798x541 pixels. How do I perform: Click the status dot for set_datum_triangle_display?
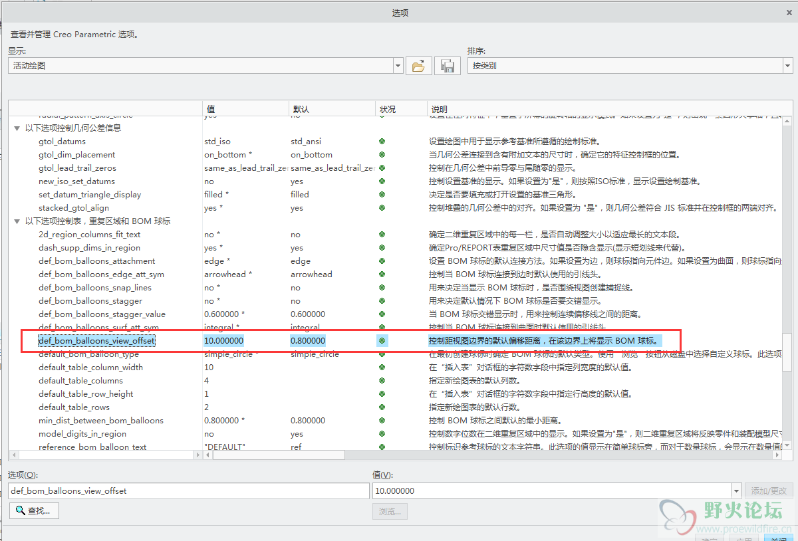[x=382, y=195]
